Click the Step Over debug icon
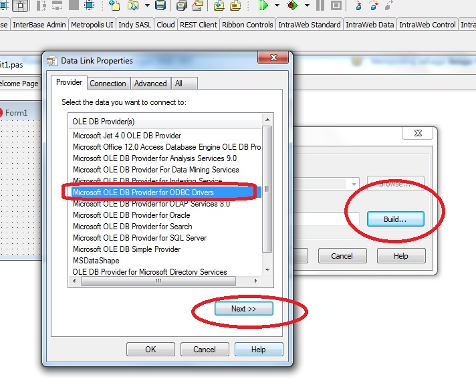476x381 pixels. 374,5
